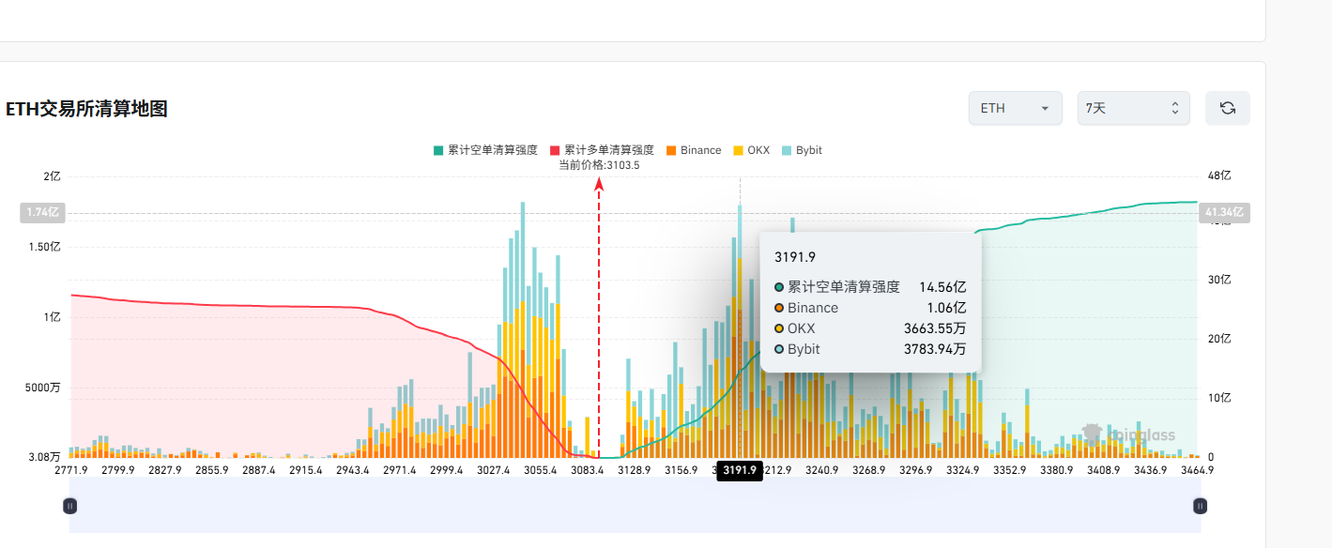Hide the Binance series via legend
This screenshot has width=1332, height=548.
point(693,150)
